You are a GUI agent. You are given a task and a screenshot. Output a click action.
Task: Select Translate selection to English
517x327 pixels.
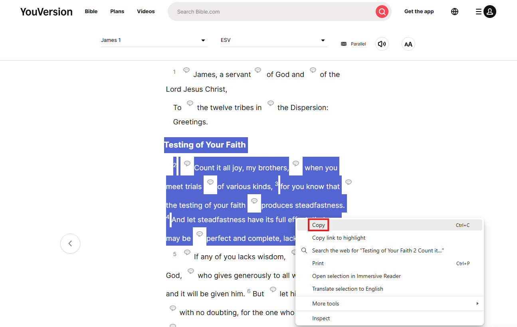tap(347, 289)
